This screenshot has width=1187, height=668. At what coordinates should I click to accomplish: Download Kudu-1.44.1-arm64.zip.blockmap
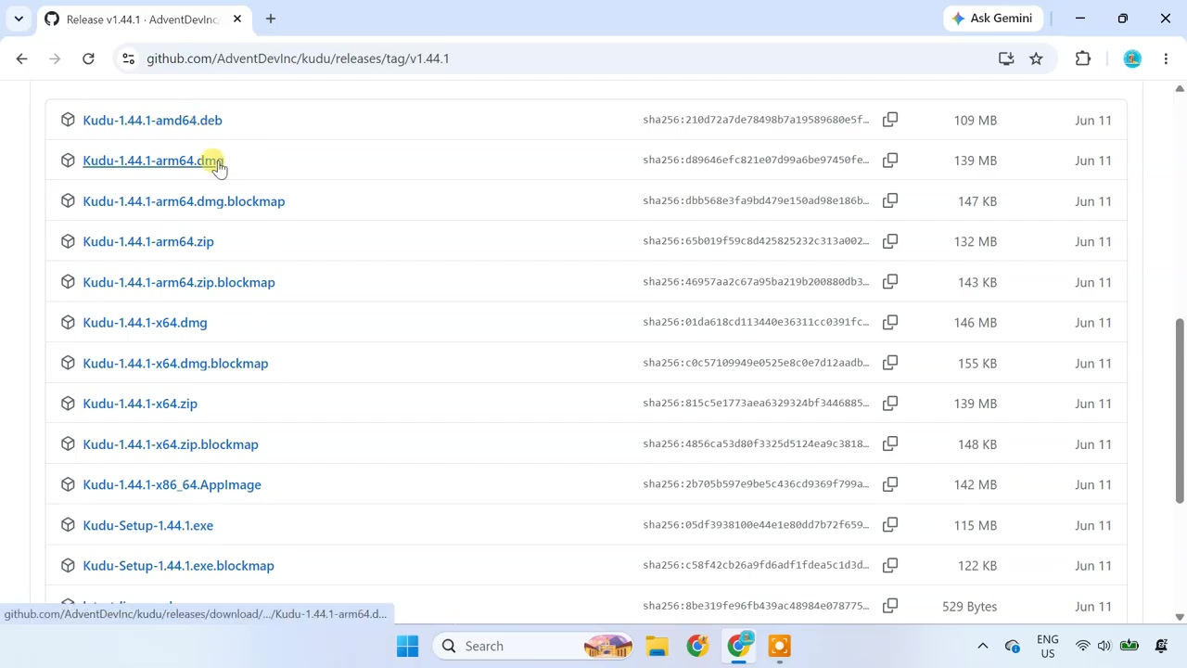point(179,282)
